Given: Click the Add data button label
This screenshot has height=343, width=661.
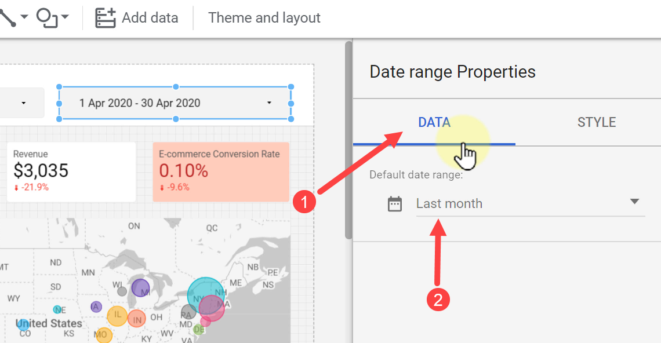Looking at the screenshot, I should click(150, 18).
